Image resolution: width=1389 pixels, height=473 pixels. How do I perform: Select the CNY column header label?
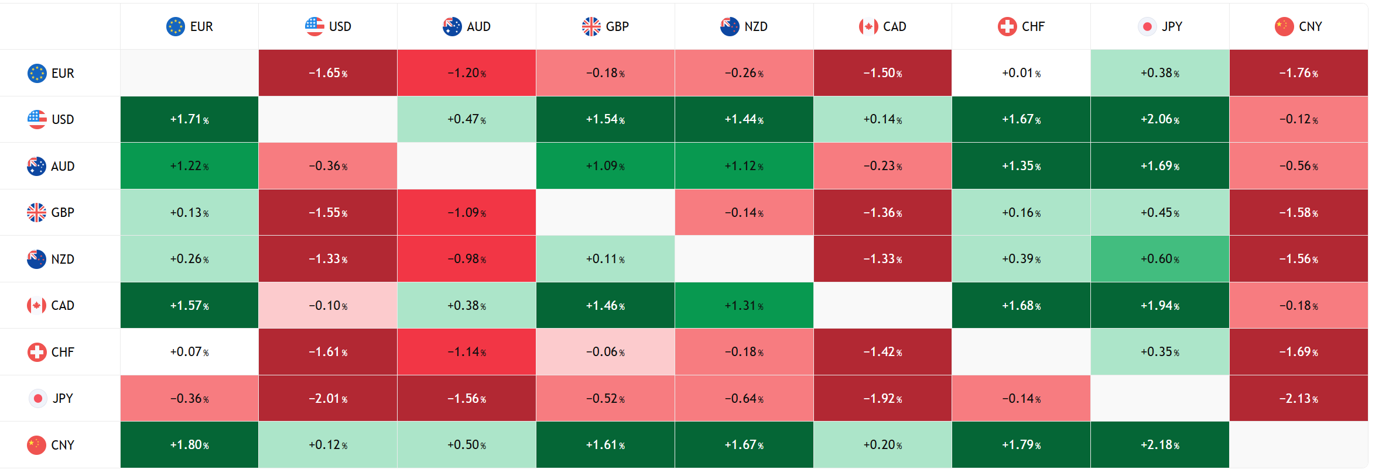(1310, 26)
